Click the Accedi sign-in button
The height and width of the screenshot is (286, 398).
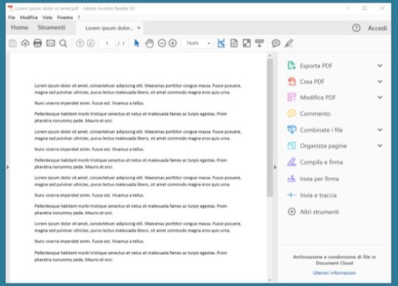coord(377,28)
